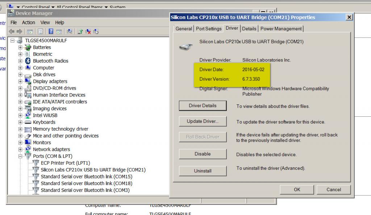Open the Action menu
Screen dimensions: 371x215
point(28,22)
